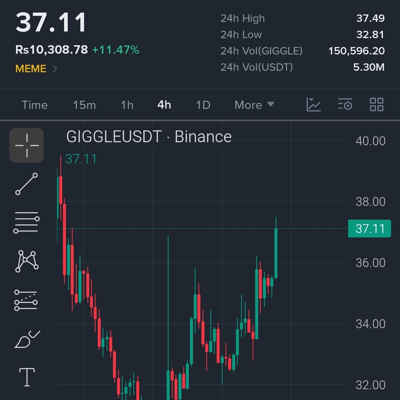Click the 24h Vol(GIGGLE) value 150,596.20
Screen dimensions: 400x400
point(357,51)
